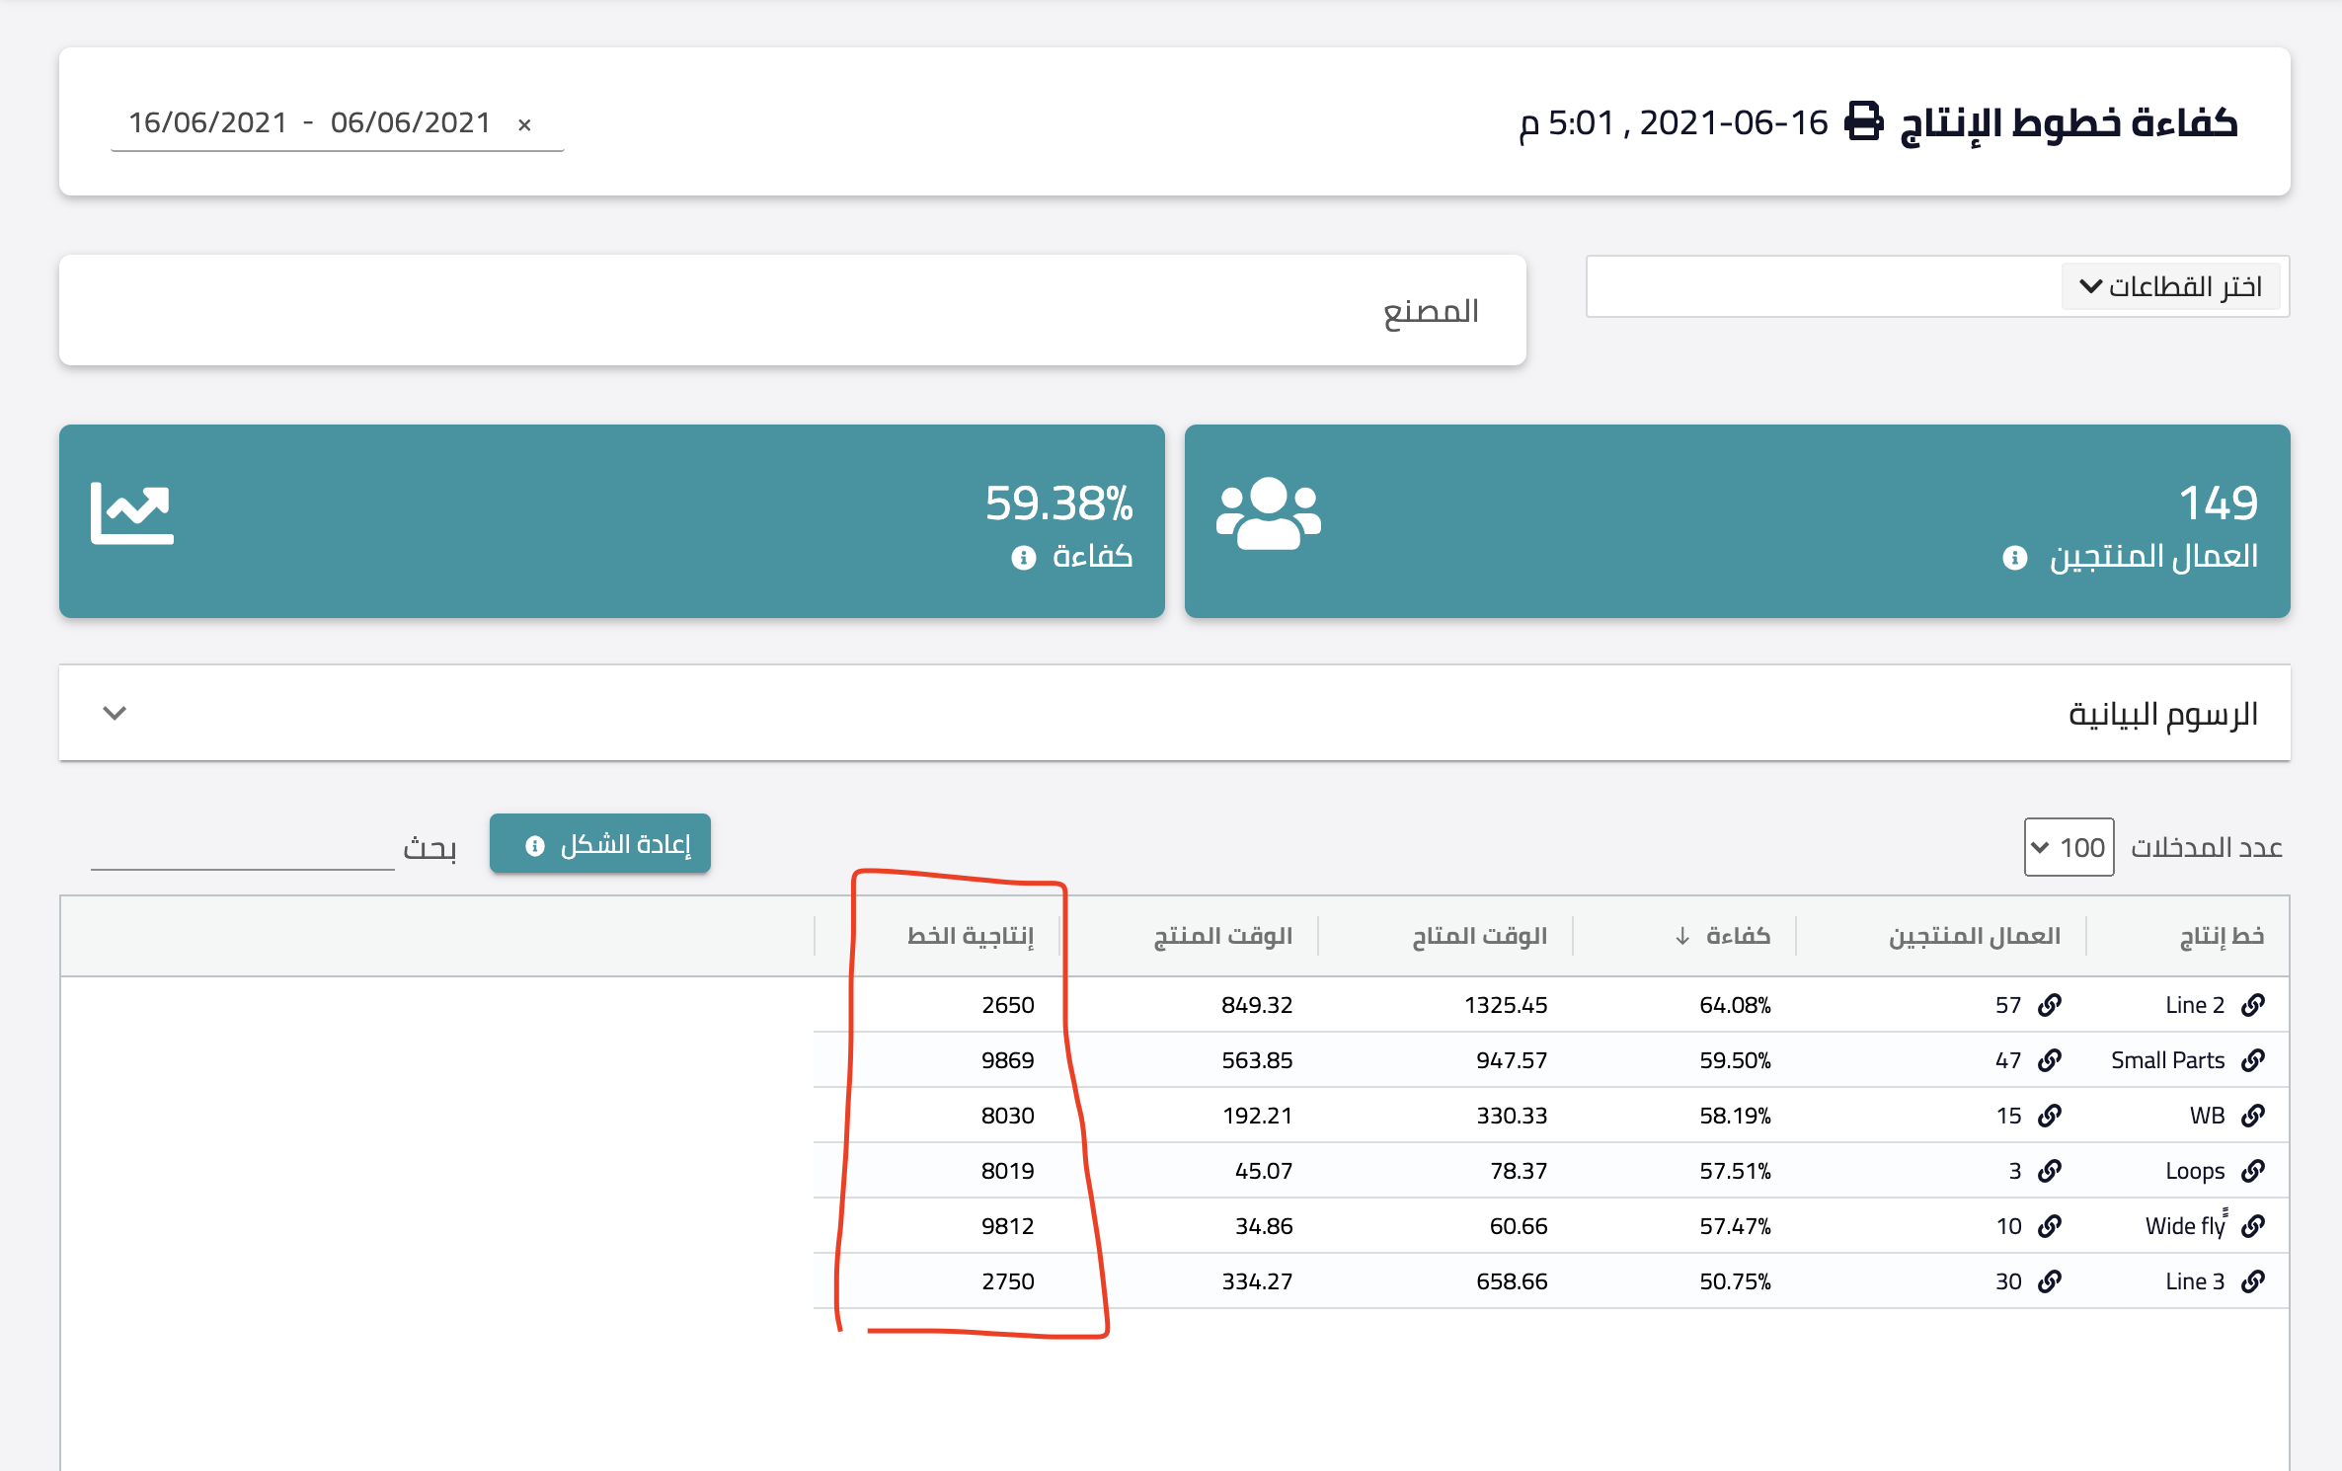Screen dimensions: 2342x1471
Task: Open the entries count dropdown showing 100
Action: pyautogui.click(x=2069, y=847)
